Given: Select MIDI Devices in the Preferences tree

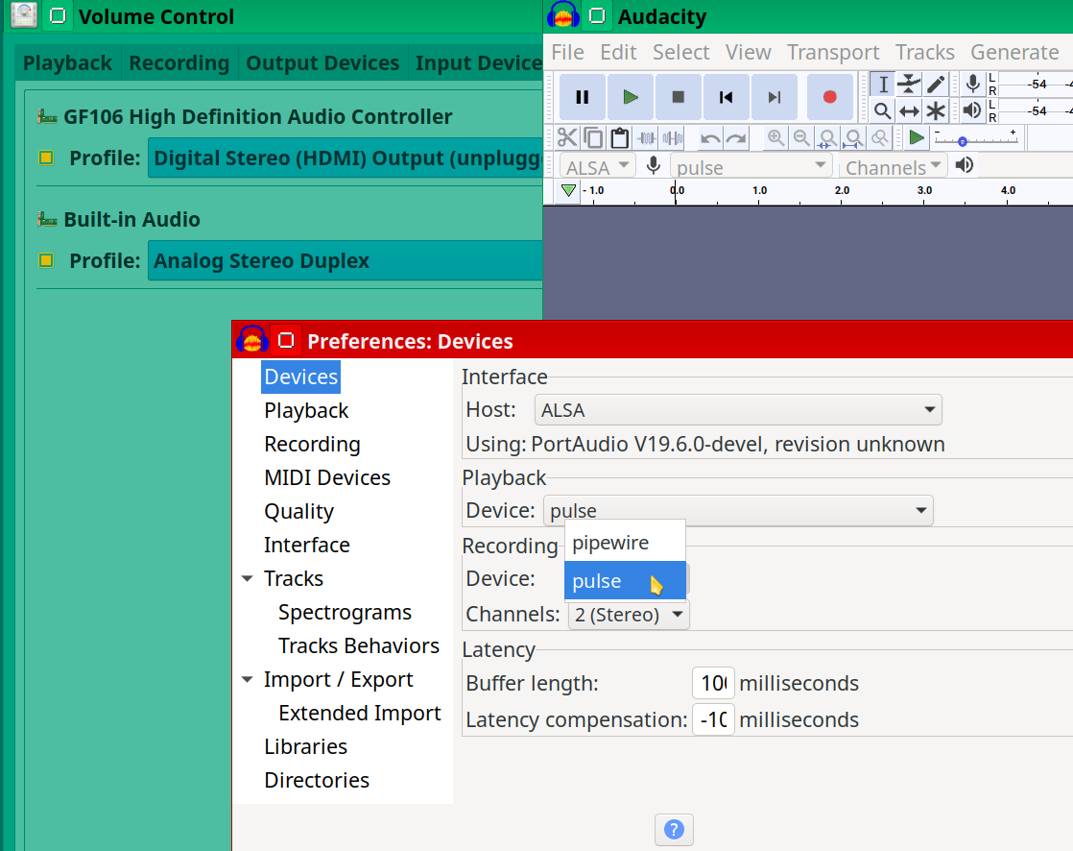Looking at the screenshot, I should pos(327,478).
